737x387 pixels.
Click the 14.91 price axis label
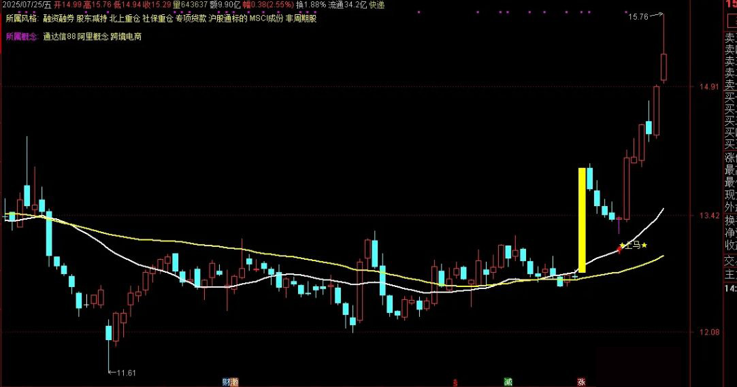(709, 87)
